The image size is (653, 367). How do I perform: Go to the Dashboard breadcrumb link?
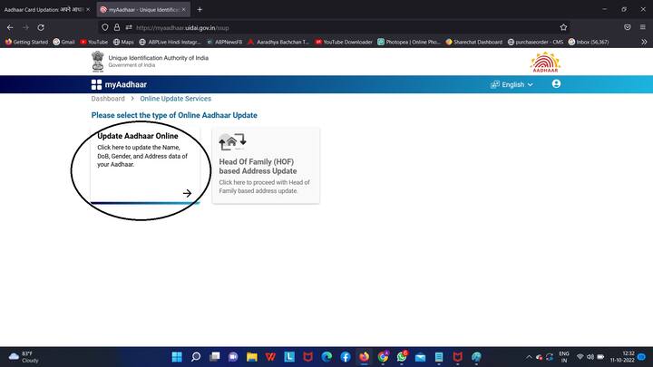point(108,99)
